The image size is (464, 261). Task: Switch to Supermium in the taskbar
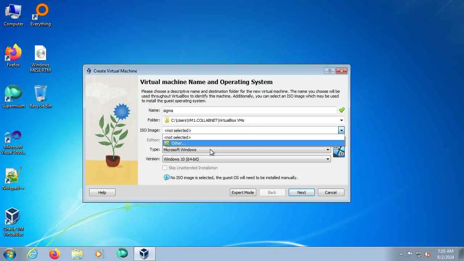pyautogui.click(x=122, y=254)
